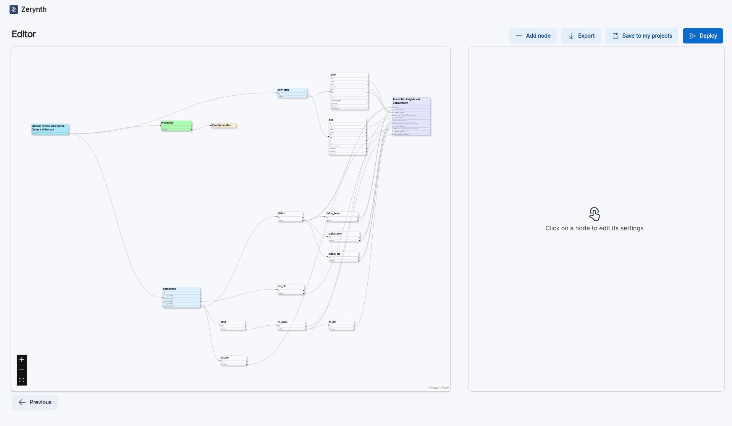Viewport: 732px width, 426px height.
Task: Go back with the Previous button
Action: coord(35,402)
